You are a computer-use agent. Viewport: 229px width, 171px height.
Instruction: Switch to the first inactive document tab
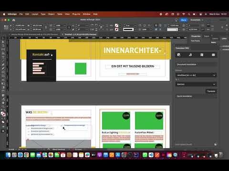click(34, 34)
